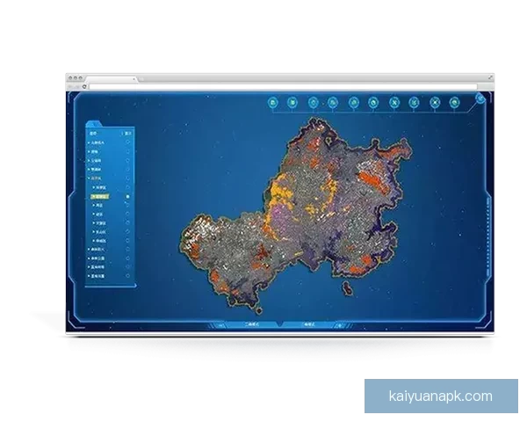The width and height of the screenshot is (527, 422).
Task: Click the eighth circular toolbar icon from left
Action: point(415,103)
